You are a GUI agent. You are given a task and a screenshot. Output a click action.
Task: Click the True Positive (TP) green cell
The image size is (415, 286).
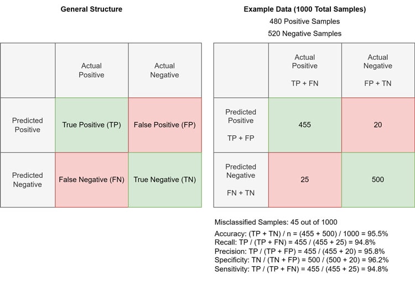click(92, 125)
